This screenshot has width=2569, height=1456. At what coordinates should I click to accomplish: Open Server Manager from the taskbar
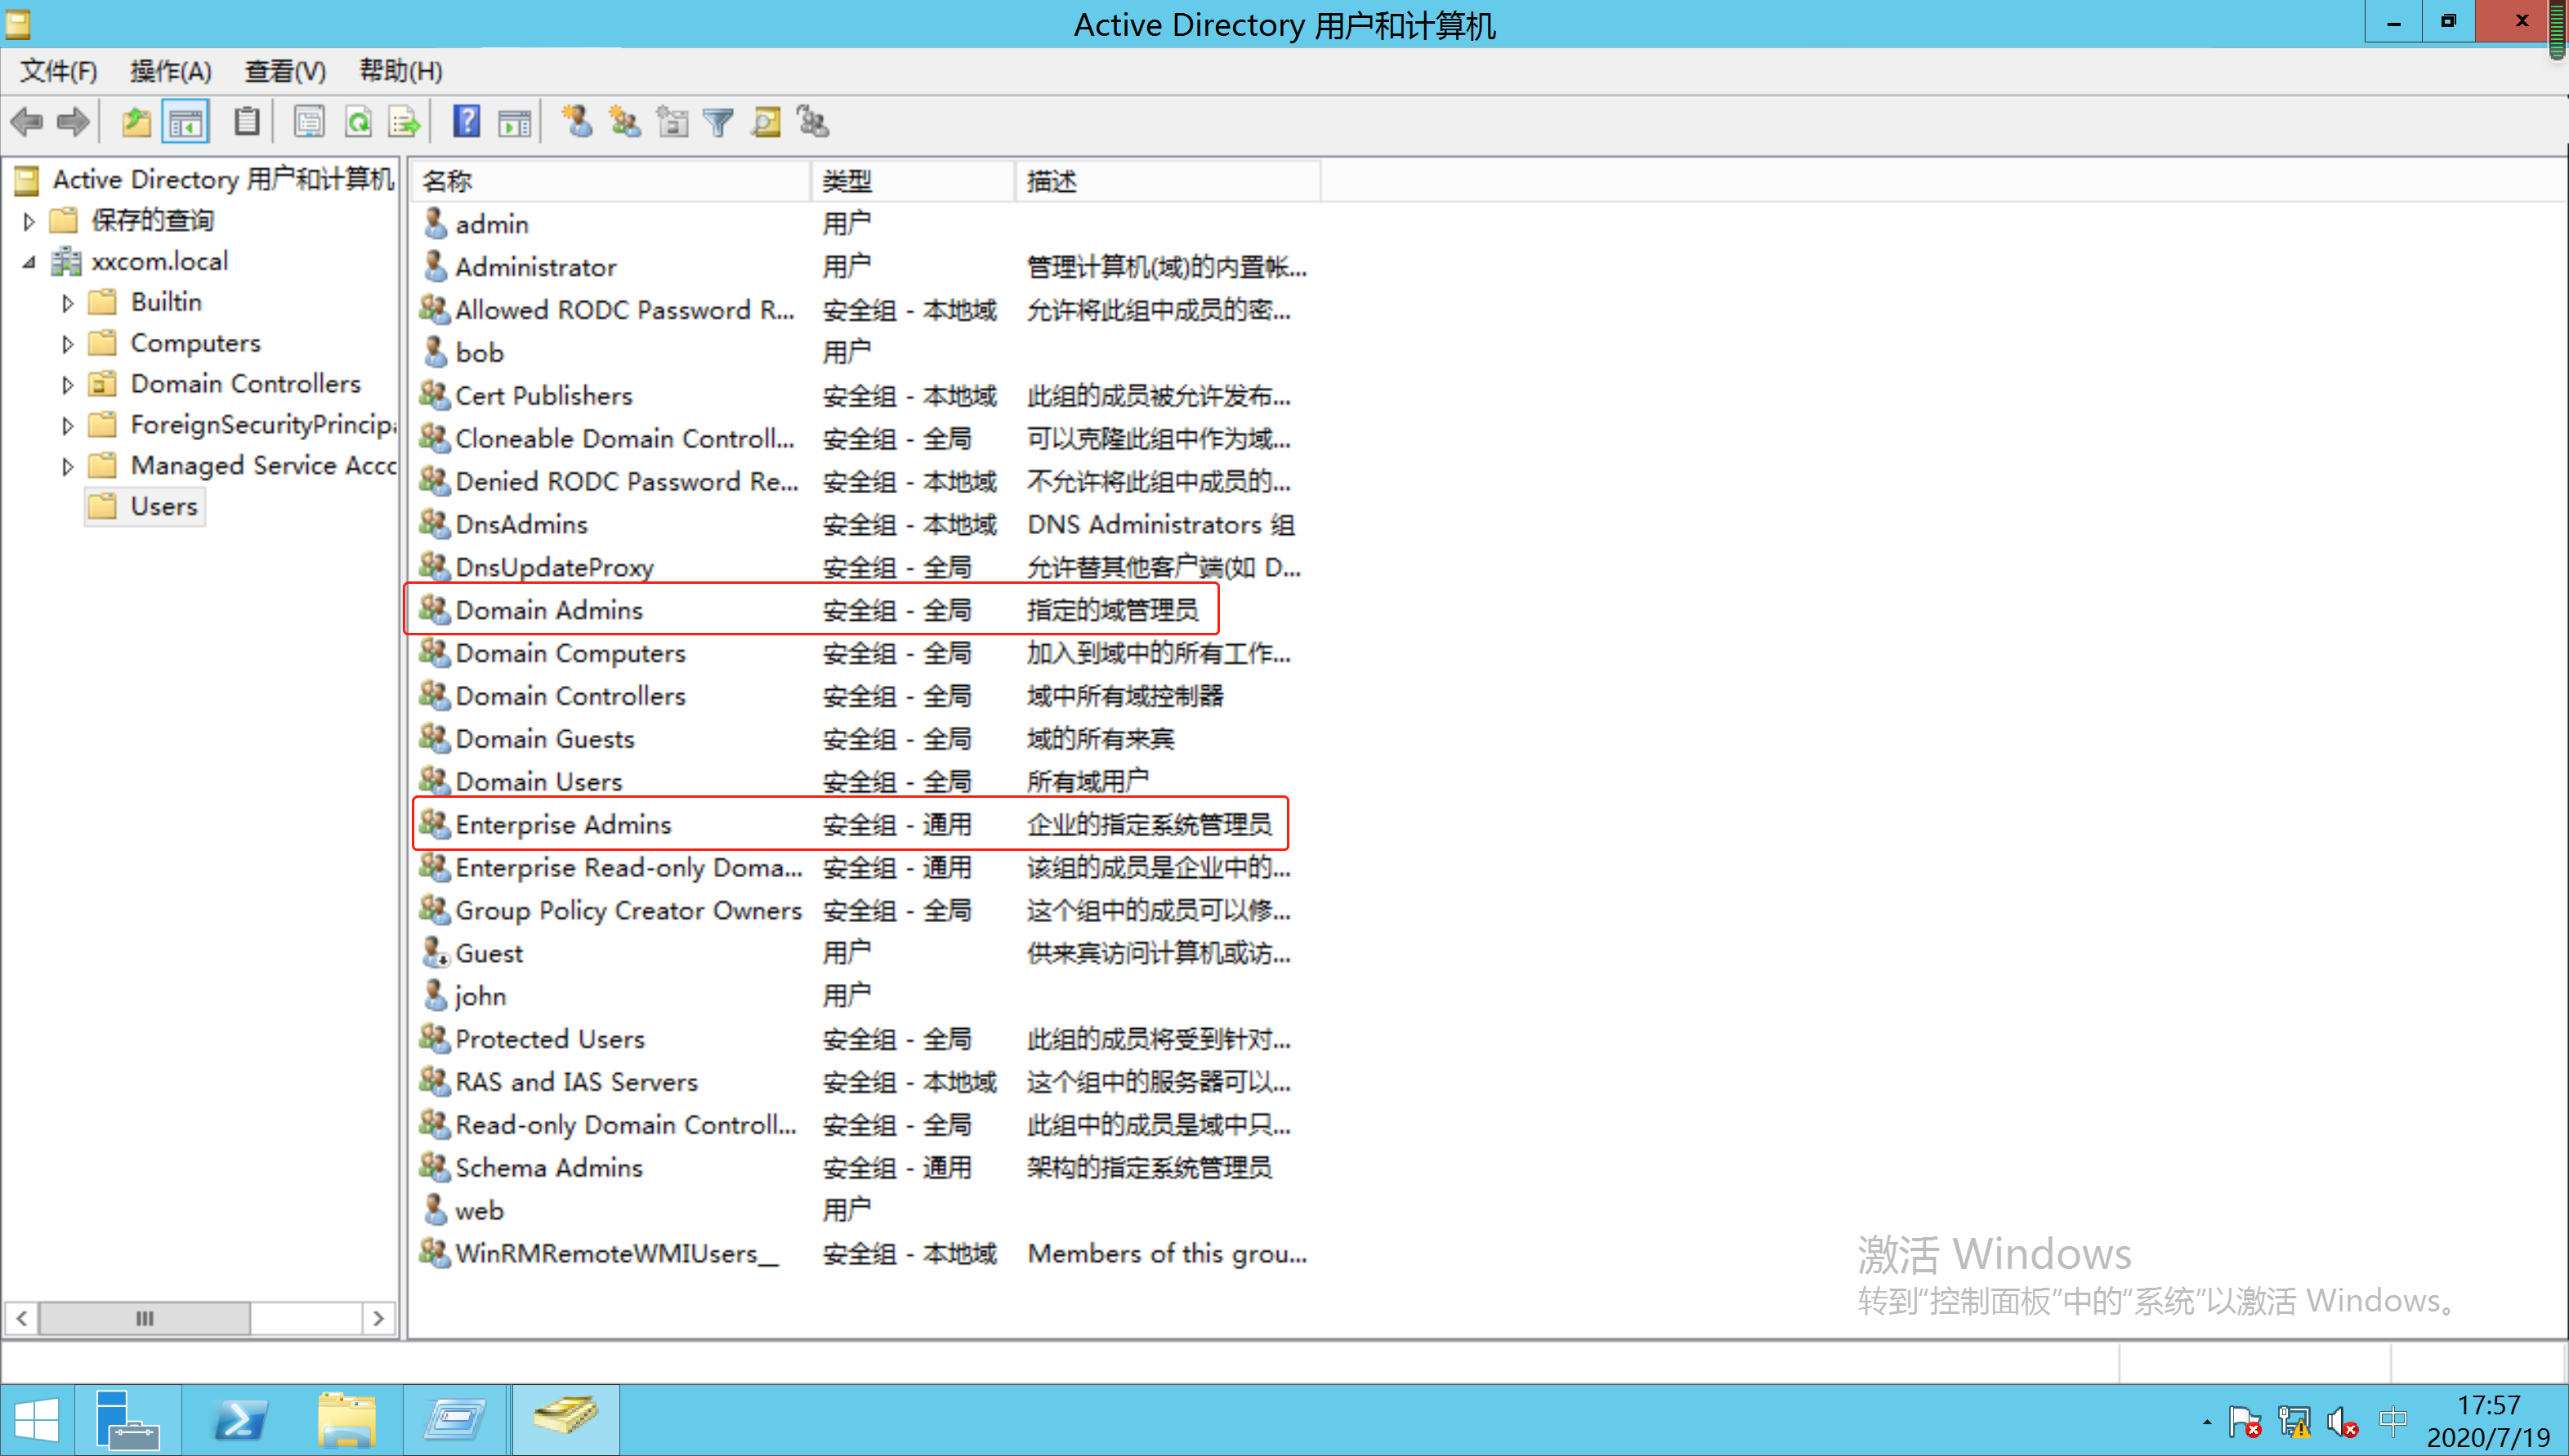pyautogui.click(x=127, y=1420)
